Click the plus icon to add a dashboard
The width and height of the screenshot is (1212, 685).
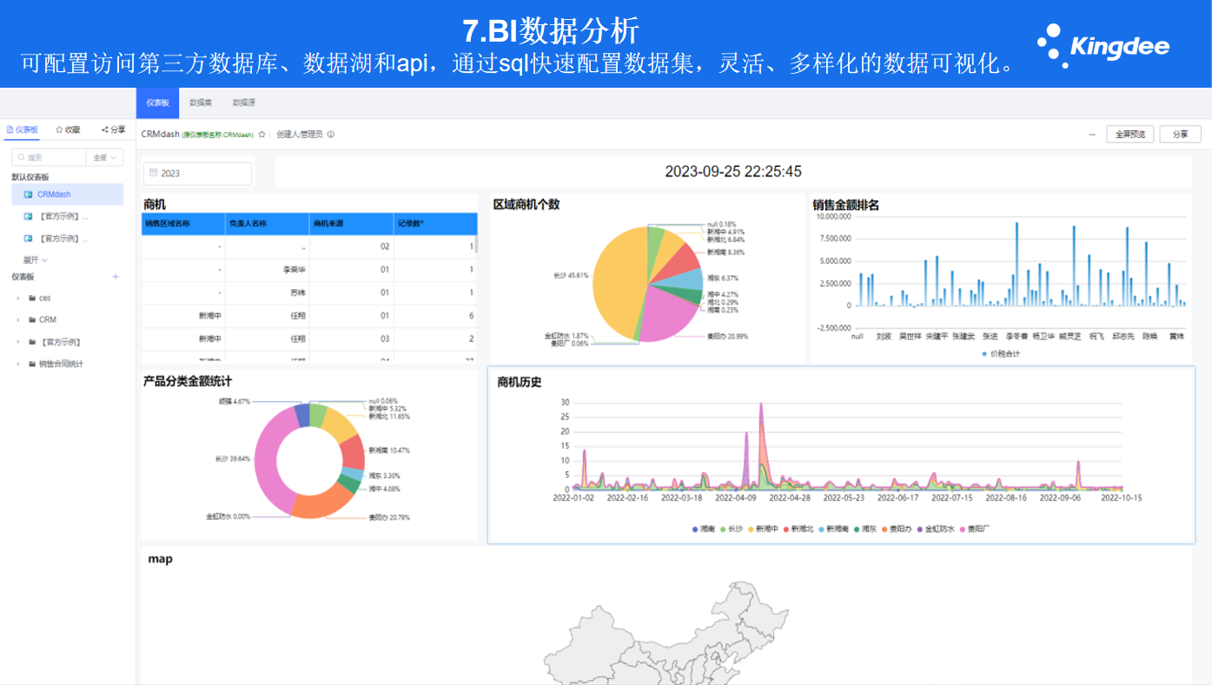[x=116, y=277]
